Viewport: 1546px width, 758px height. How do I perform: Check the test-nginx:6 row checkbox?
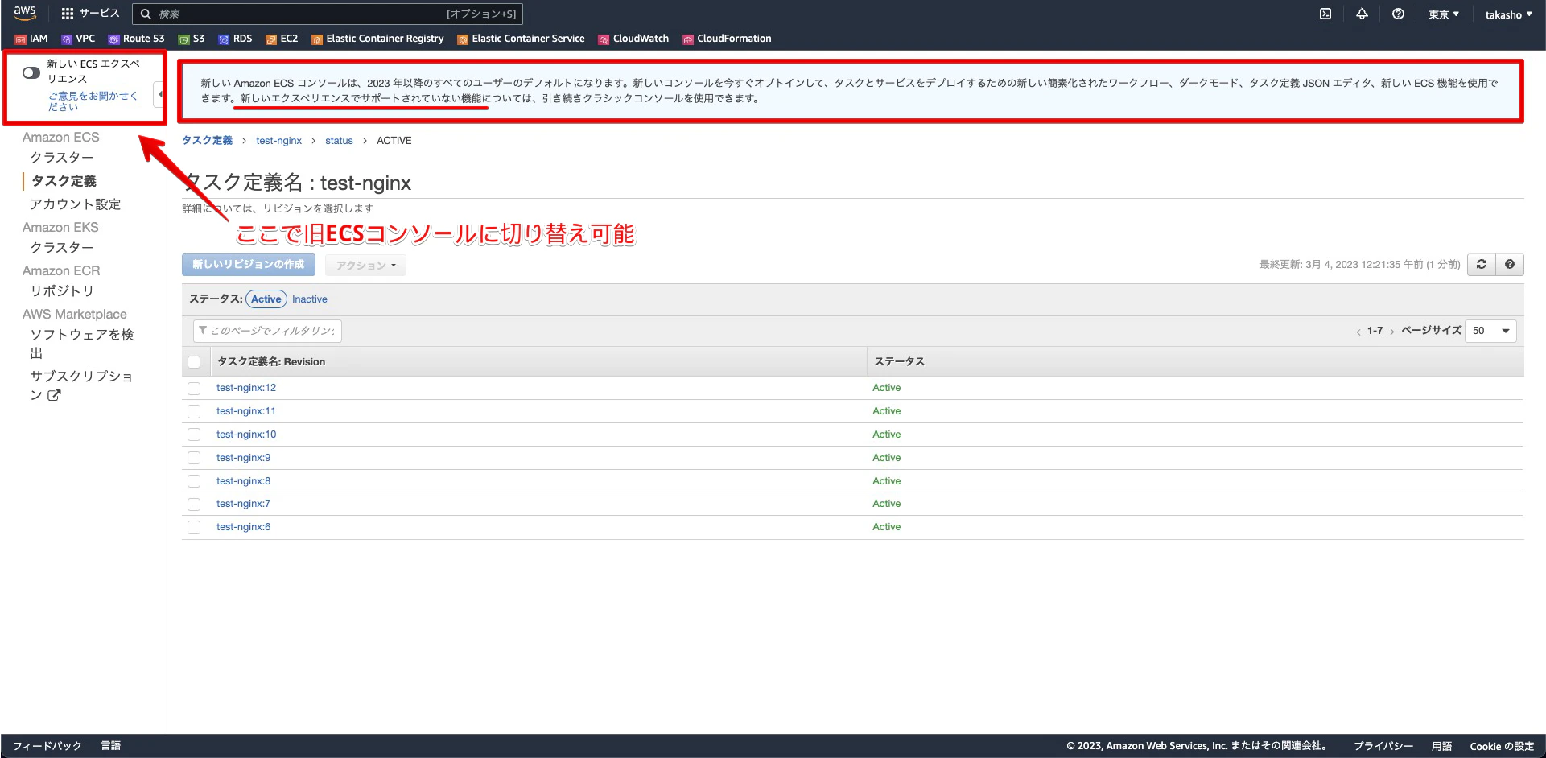[x=194, y=528]
